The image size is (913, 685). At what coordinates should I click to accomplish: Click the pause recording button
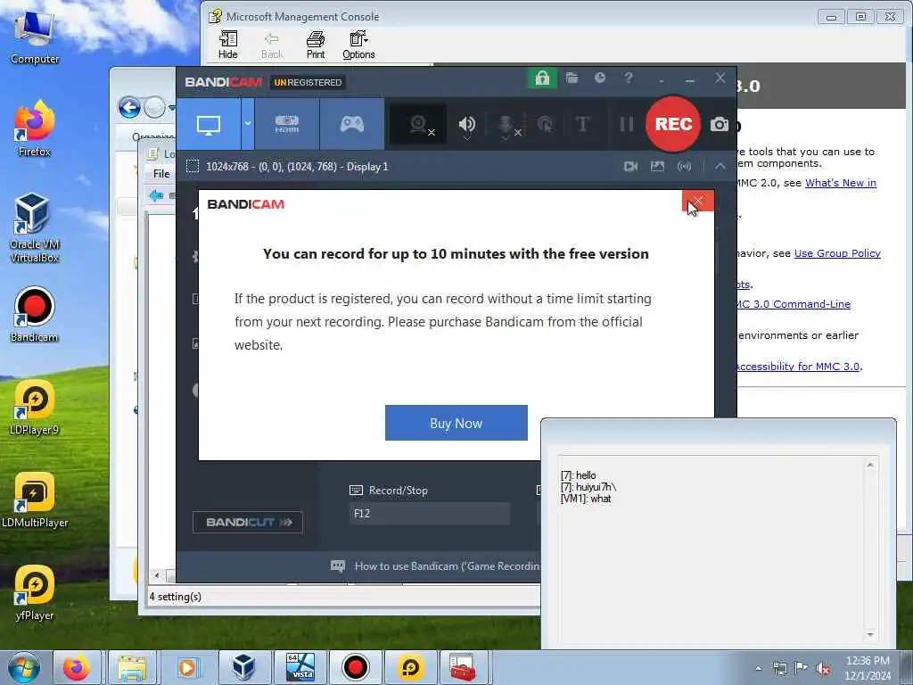pos(627,124)
